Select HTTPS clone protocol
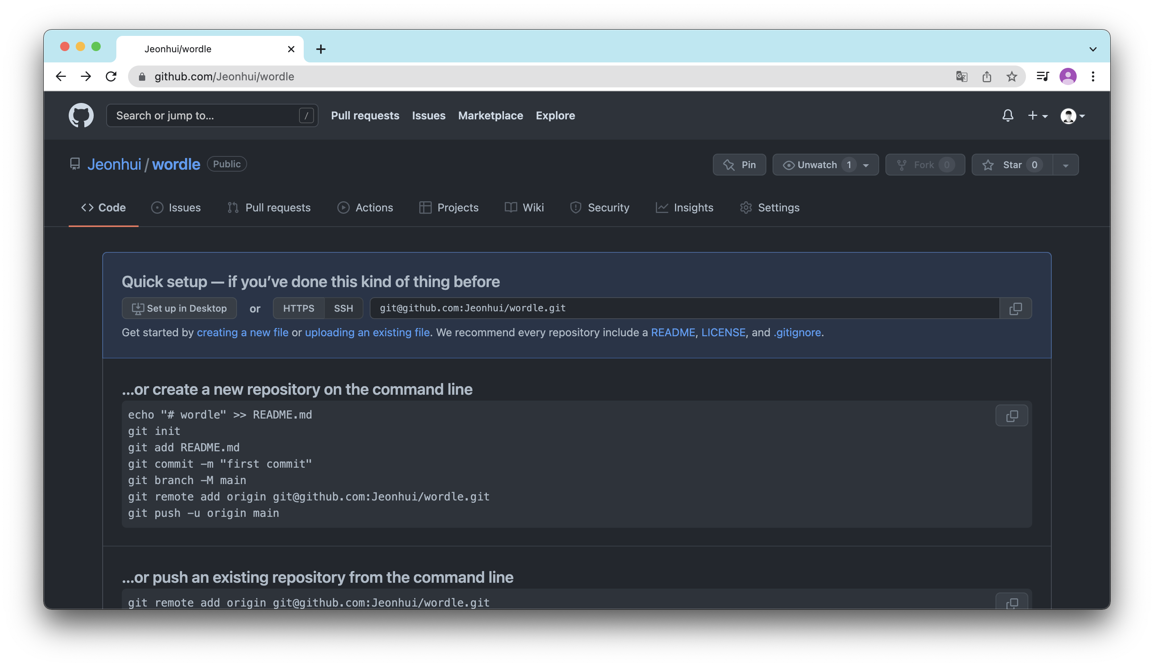 point(299,308)
